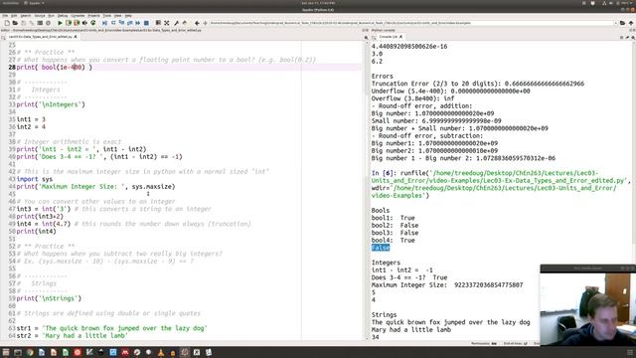Click the Maximum Integer Size console output

pos(447,285)
